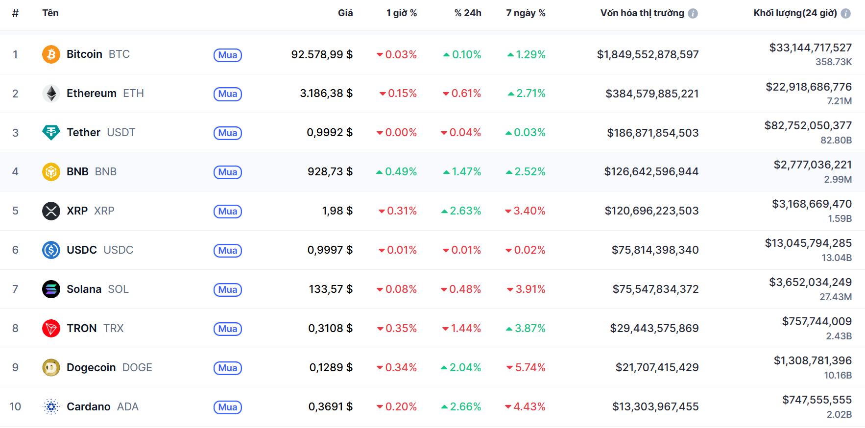Click the TRON logo icon
Screen dimensions: 865x428
[51, 329]
